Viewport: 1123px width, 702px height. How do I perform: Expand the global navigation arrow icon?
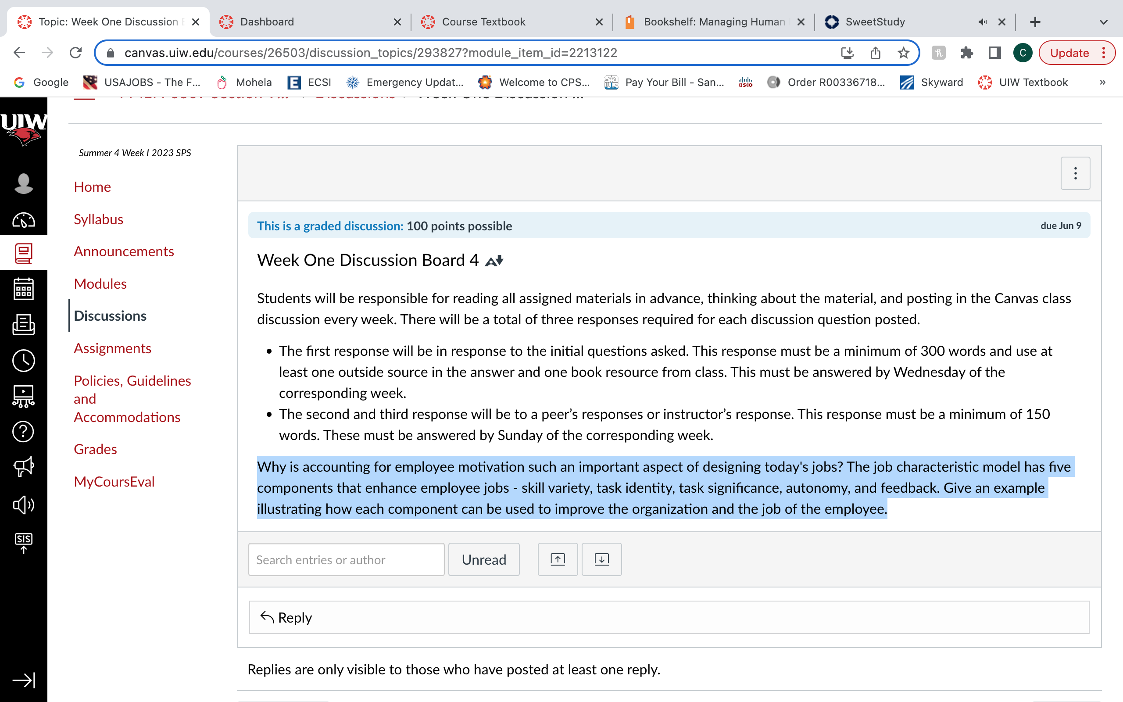tap(23, 680)
